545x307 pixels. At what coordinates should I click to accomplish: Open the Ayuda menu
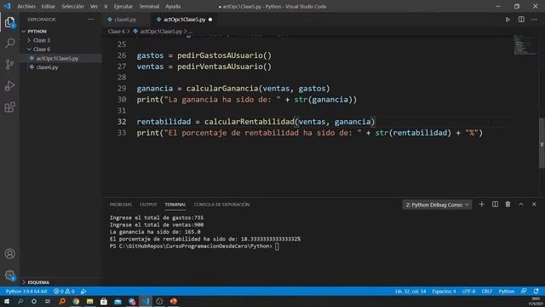click(x=173, y=6)
